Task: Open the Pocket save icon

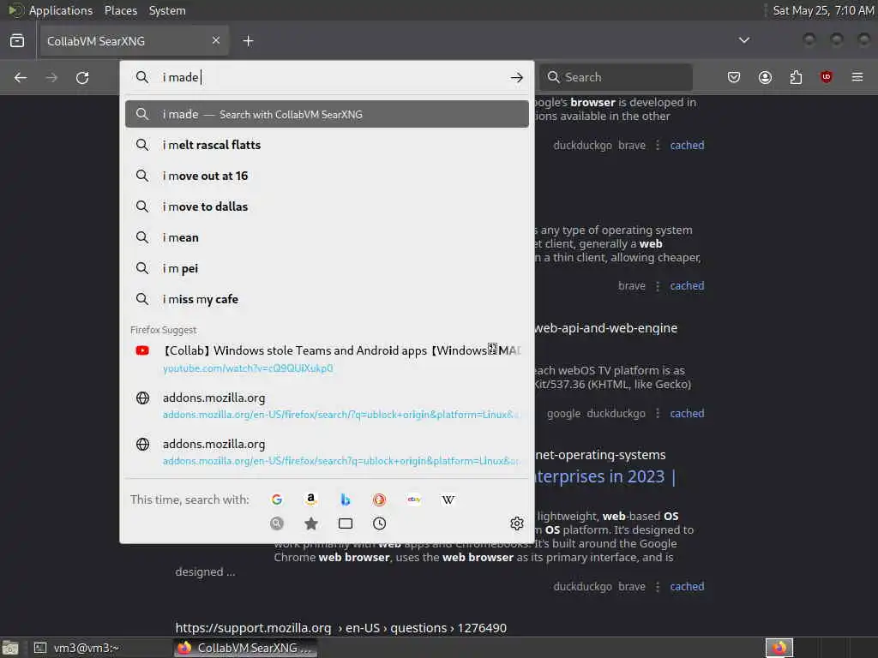Action: click(x=734, y=77)
